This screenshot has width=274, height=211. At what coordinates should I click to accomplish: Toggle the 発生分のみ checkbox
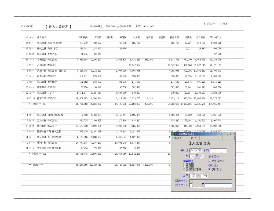(x=210, y=161)
